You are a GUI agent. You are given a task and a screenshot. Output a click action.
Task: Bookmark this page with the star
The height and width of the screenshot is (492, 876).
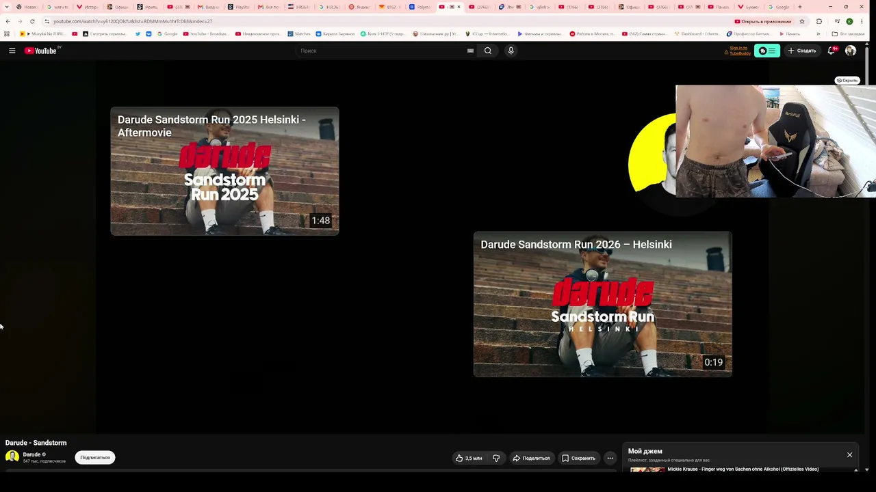click(801, 21)
